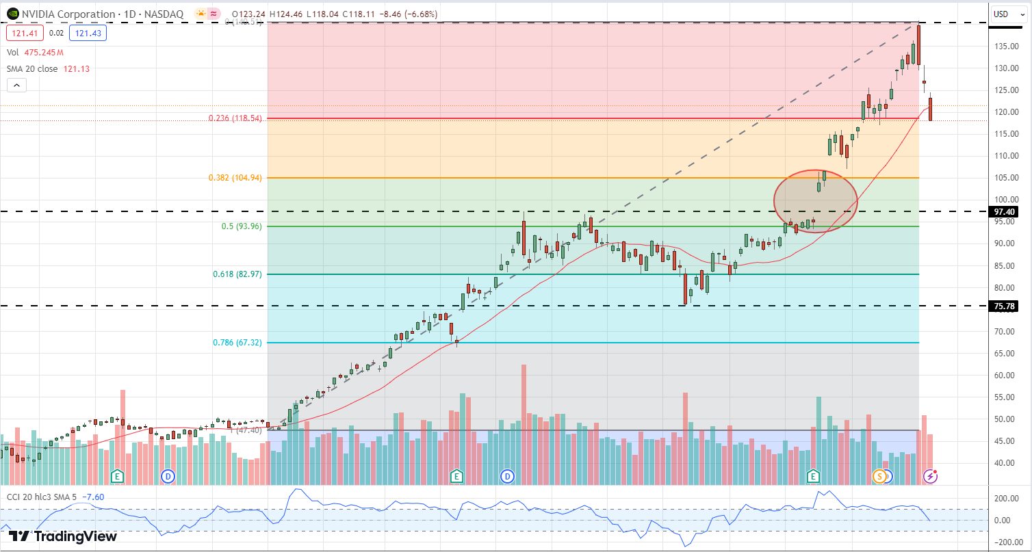
Task: Click the red 121.41 sell price button
Action: tap(24, 33)
